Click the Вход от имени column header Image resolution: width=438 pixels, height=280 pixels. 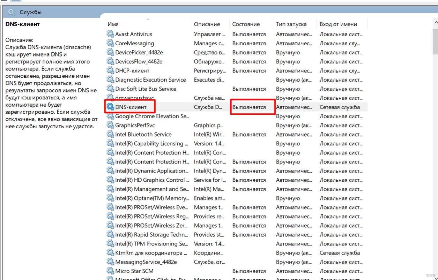tap(338, 24)
